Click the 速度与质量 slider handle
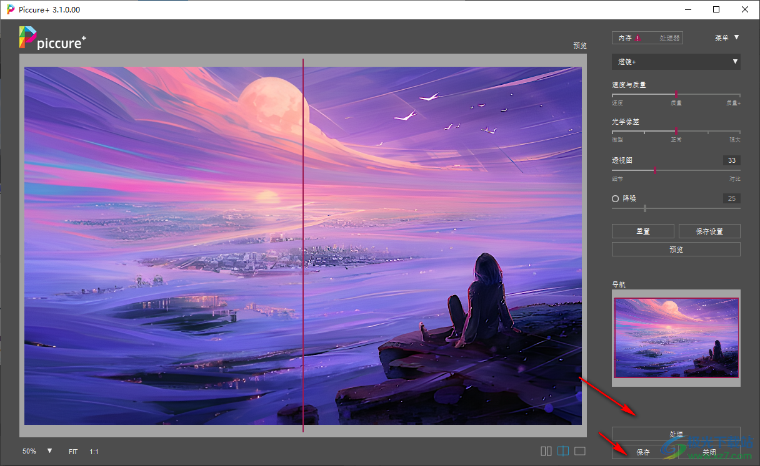This screenshot has height=466, width=760. point(676,94)
